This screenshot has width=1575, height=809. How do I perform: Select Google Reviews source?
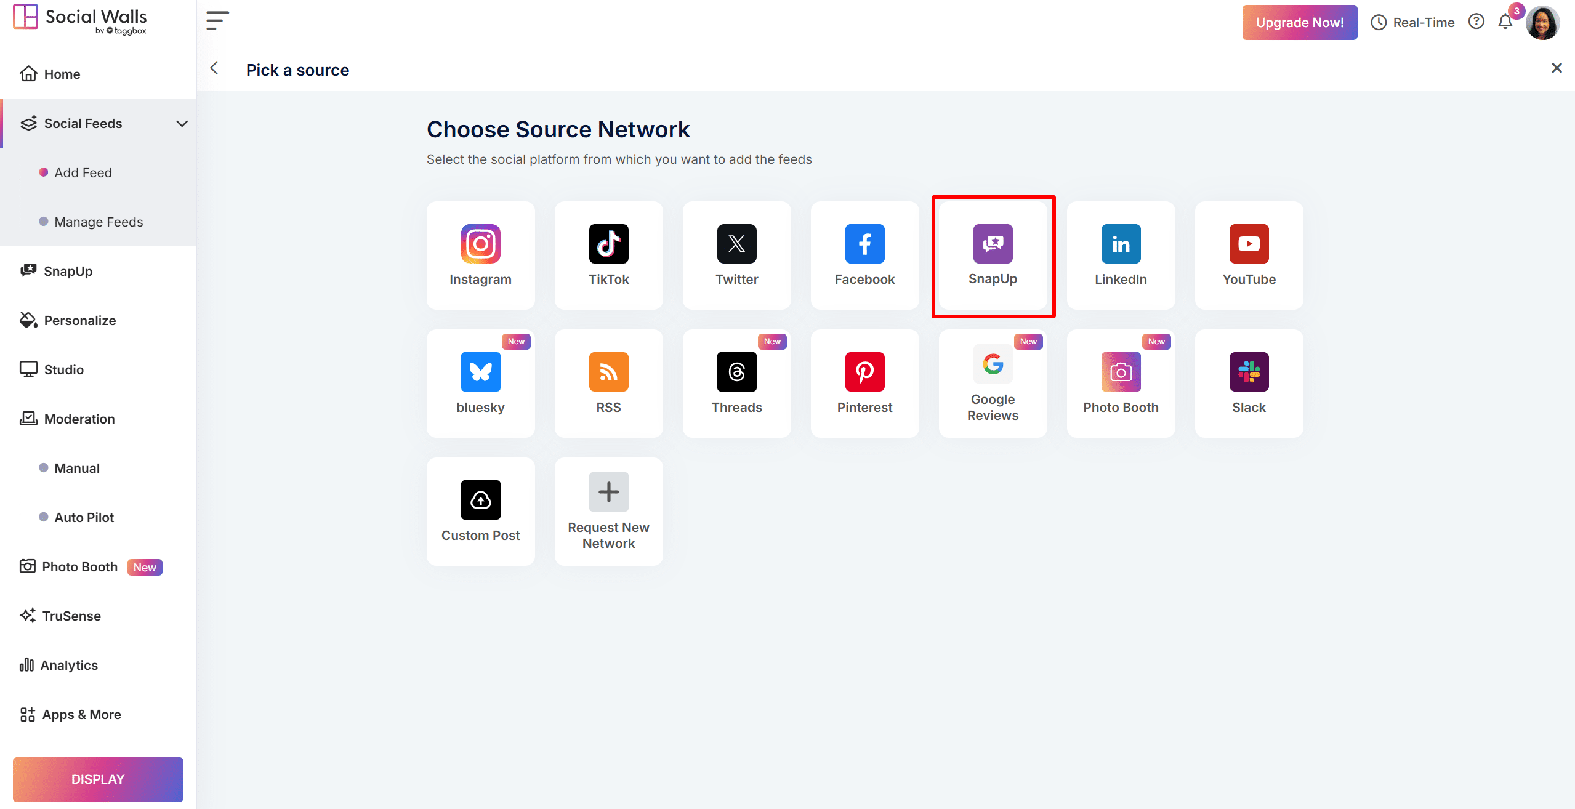[993, 383]
